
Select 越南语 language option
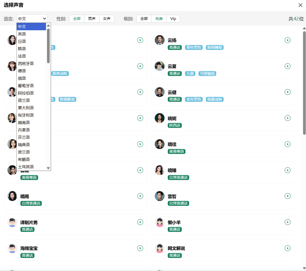point(31,123)
